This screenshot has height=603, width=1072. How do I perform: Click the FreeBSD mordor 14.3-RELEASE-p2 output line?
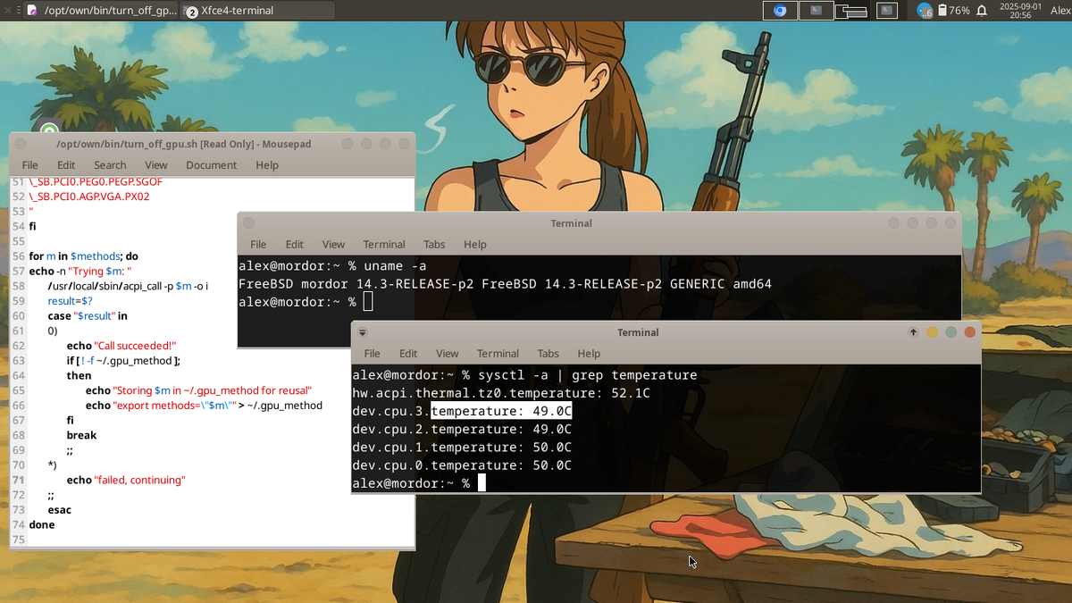click(505, 284)
